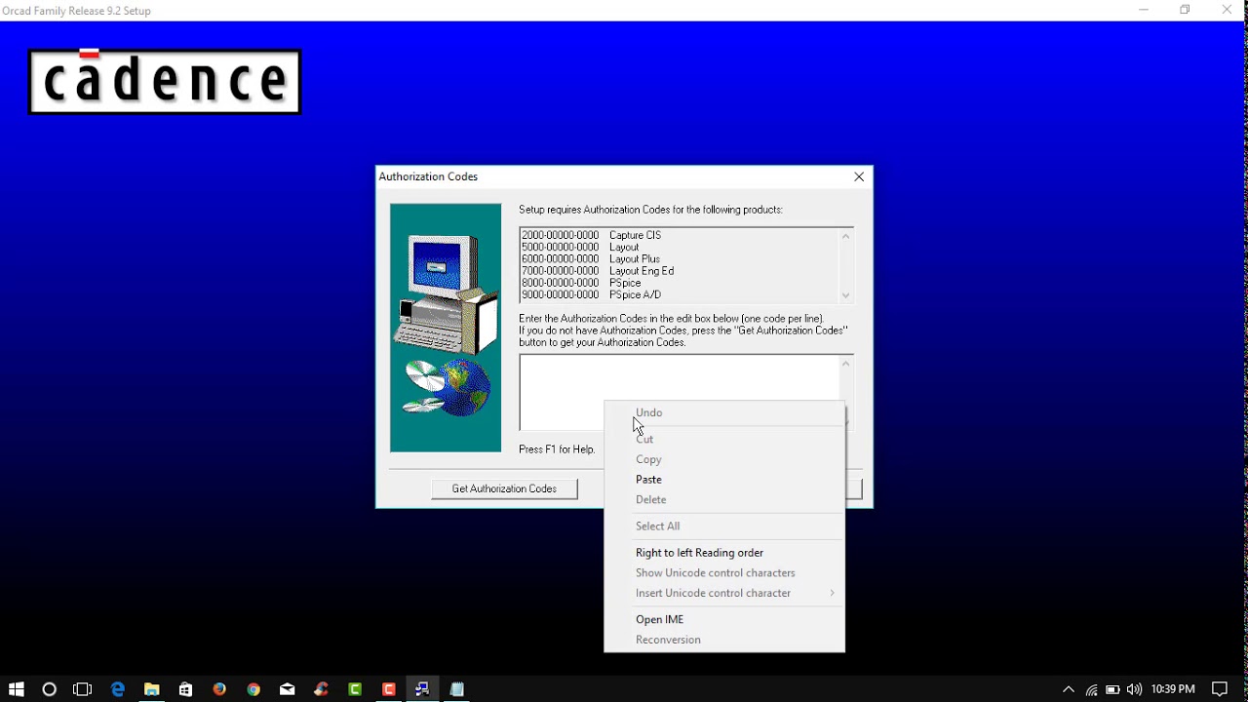Switch to the Orcad setup taskbar icon
The image size is (1248, 702).
pos(422,689)
